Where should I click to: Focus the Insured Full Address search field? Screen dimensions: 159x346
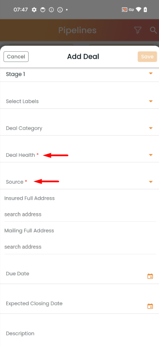click(80, 214)
